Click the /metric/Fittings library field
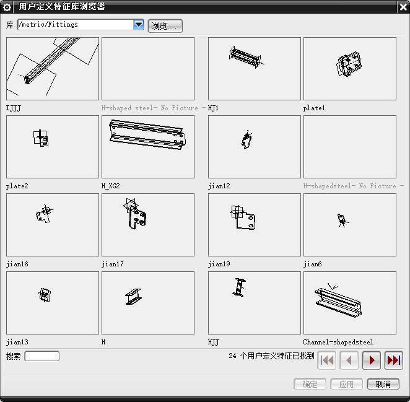The image size is (410, 402). click(x=76, y=25)
